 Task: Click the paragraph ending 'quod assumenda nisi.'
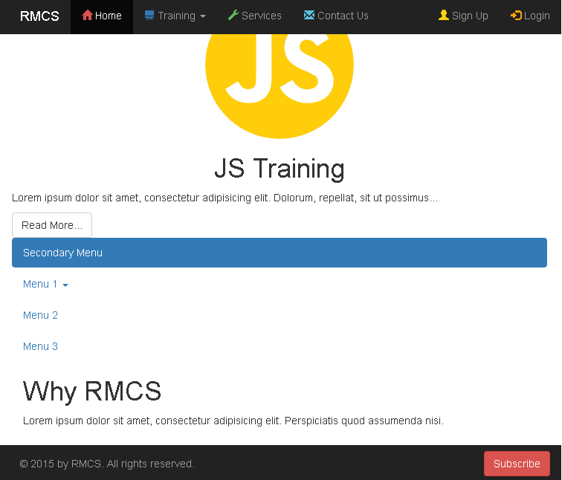(x=233, y=421)
